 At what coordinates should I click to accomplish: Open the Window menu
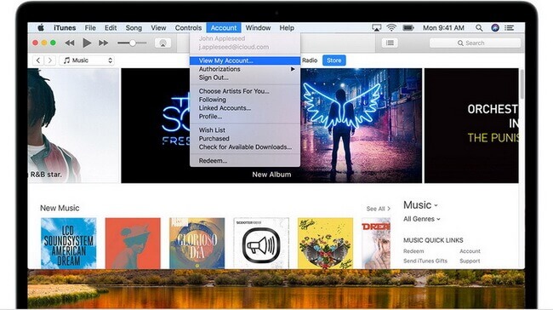(258, 27)
